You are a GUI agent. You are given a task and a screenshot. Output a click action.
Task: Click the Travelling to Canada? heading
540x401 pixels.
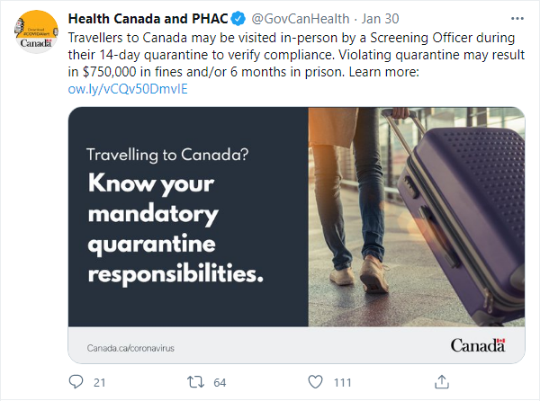tap(167, 155)
